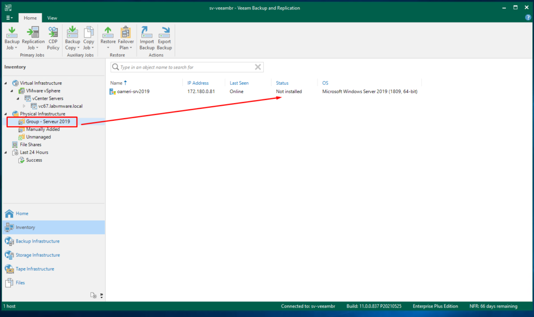The width and height of the screenshot is (534, 317).
Task: Click the blue Help icon
Action: coord(528,17)
